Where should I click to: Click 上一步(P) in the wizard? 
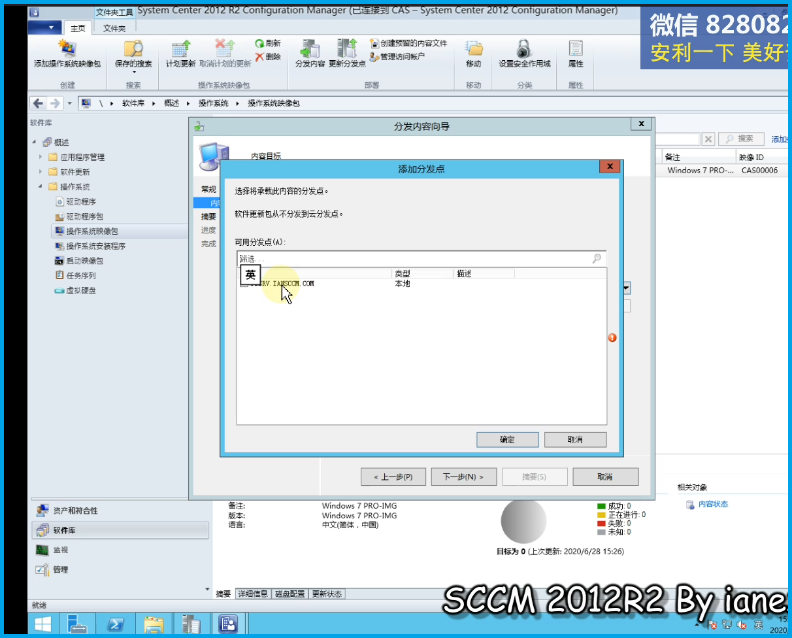[x=393, y=477]
